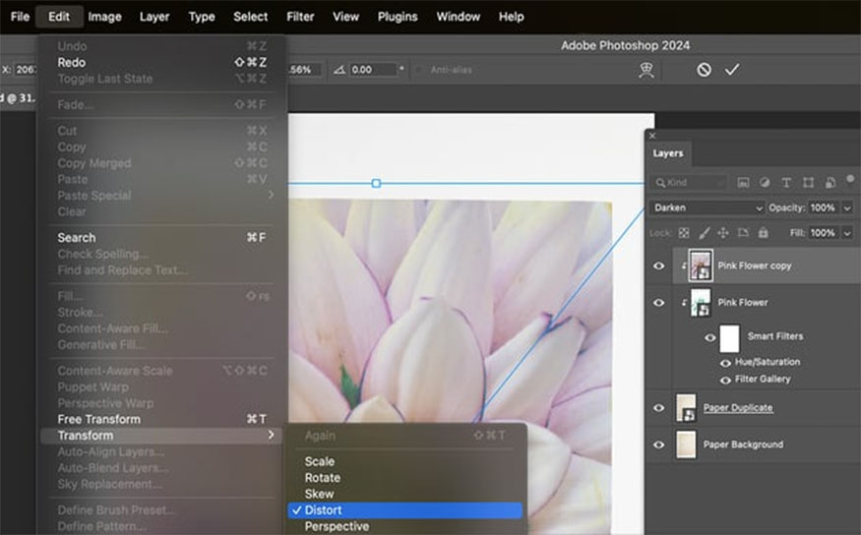Commit the transform with the checkmark icon
Image resolution: width=861 pixels, height=535 pixels.
tap(731, 70)
